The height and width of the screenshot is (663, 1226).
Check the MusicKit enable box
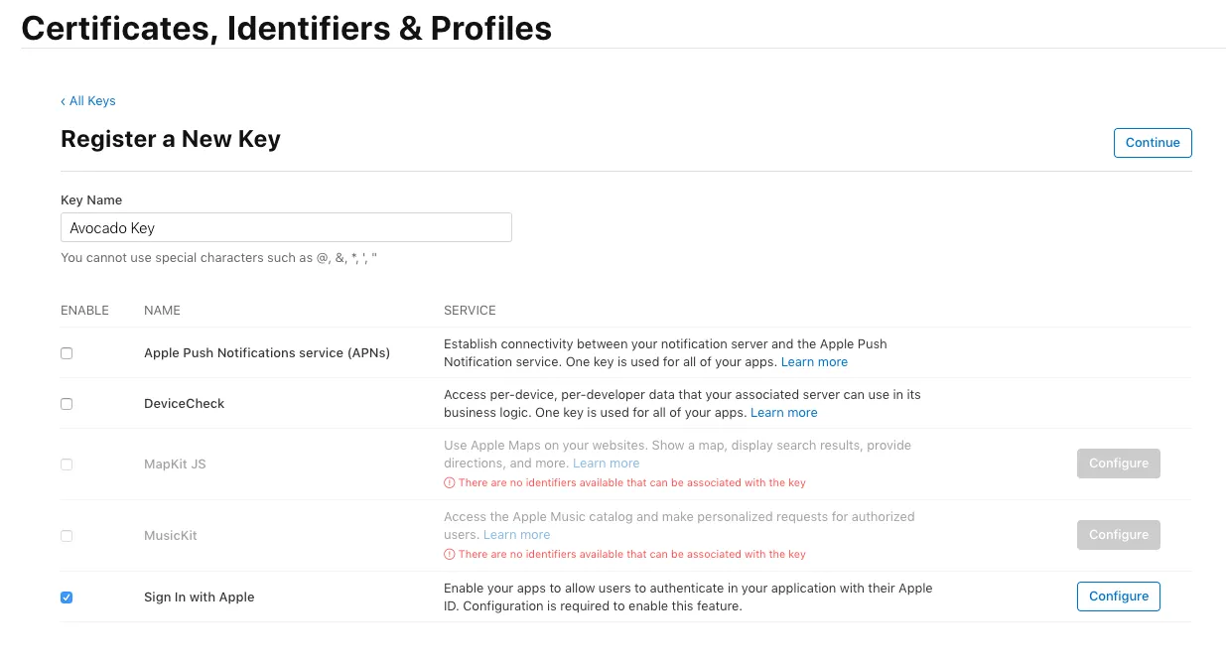point(67,536)
